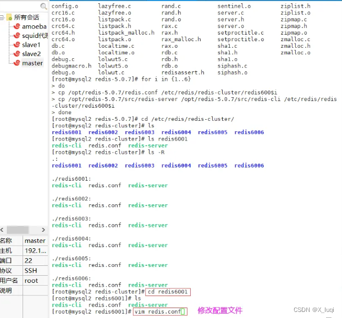Image resolution: width=342 pixels, height=318 pixels.
Task: Click the search magnifier icon in the session panel
Action: 43,7
